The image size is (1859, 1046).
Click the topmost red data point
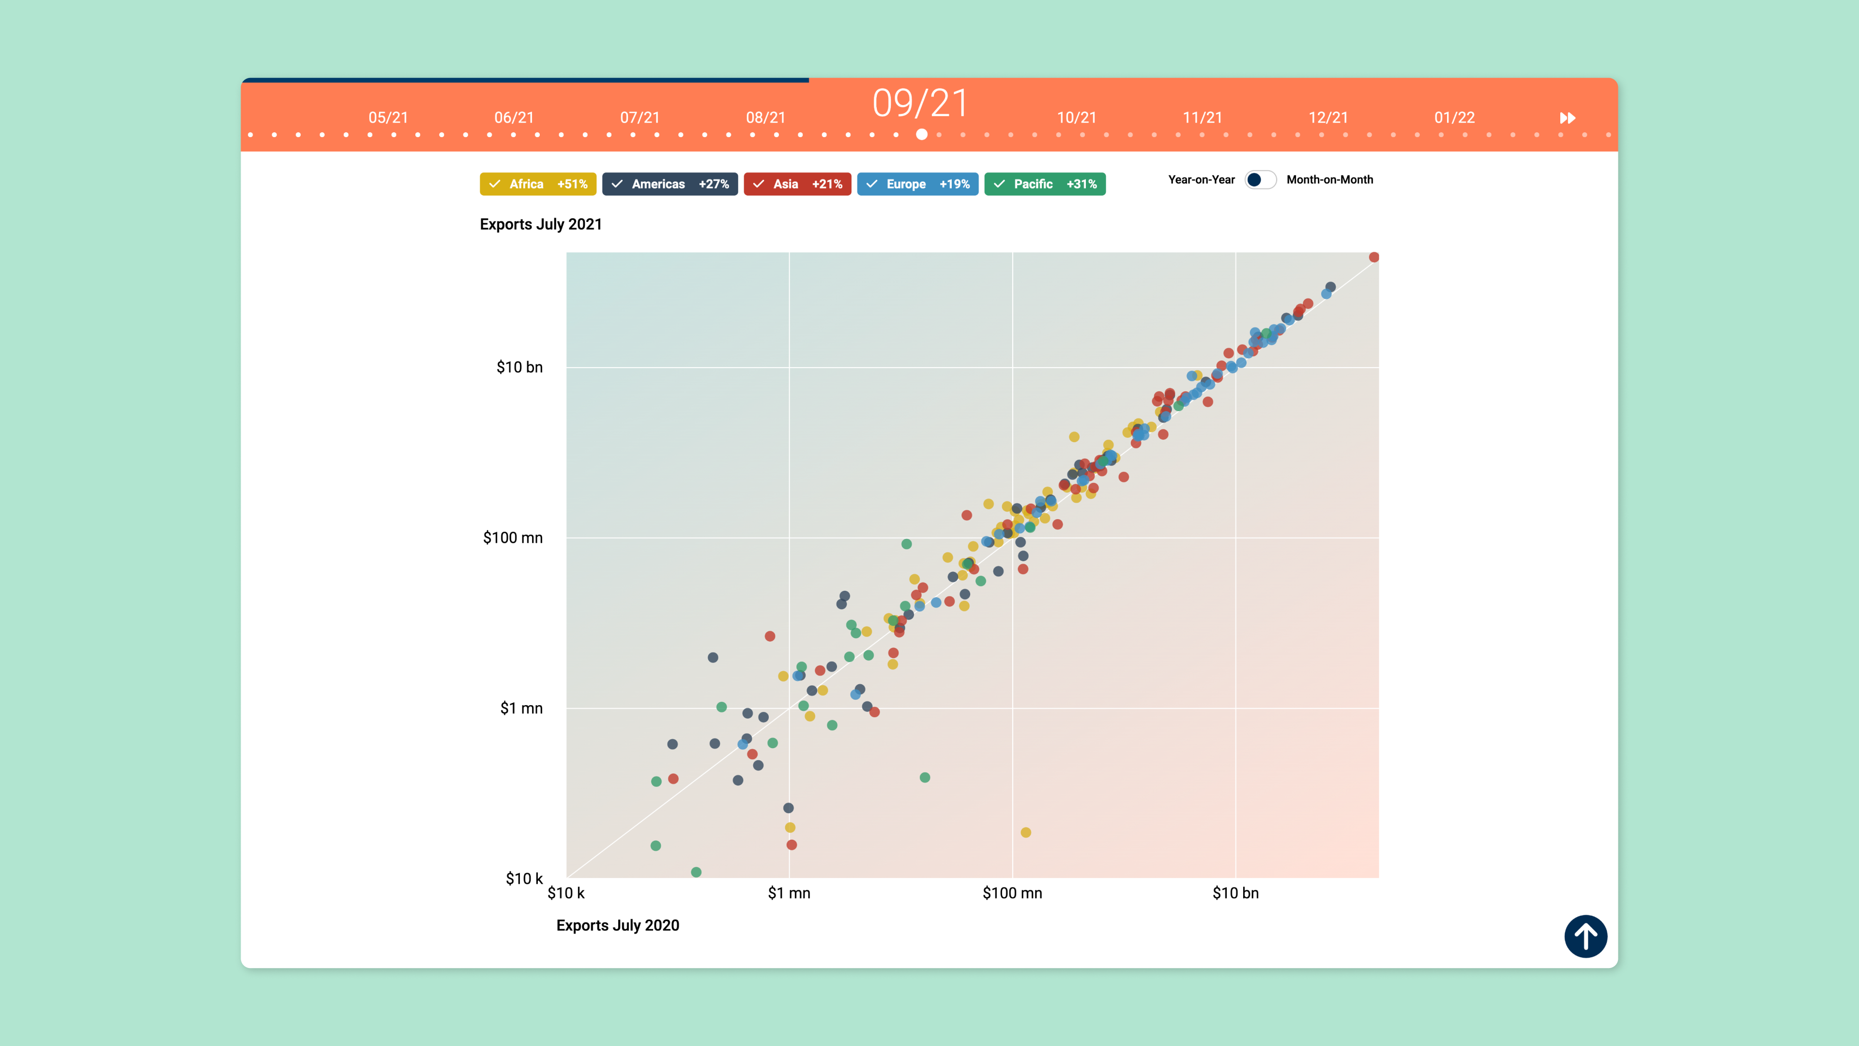coord(1374,257)
